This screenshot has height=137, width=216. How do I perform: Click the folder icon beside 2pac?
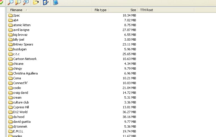point(11,15)
